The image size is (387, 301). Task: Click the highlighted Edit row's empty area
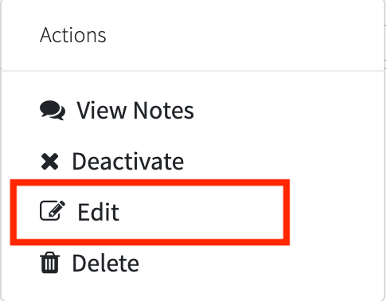click(201, 213)
